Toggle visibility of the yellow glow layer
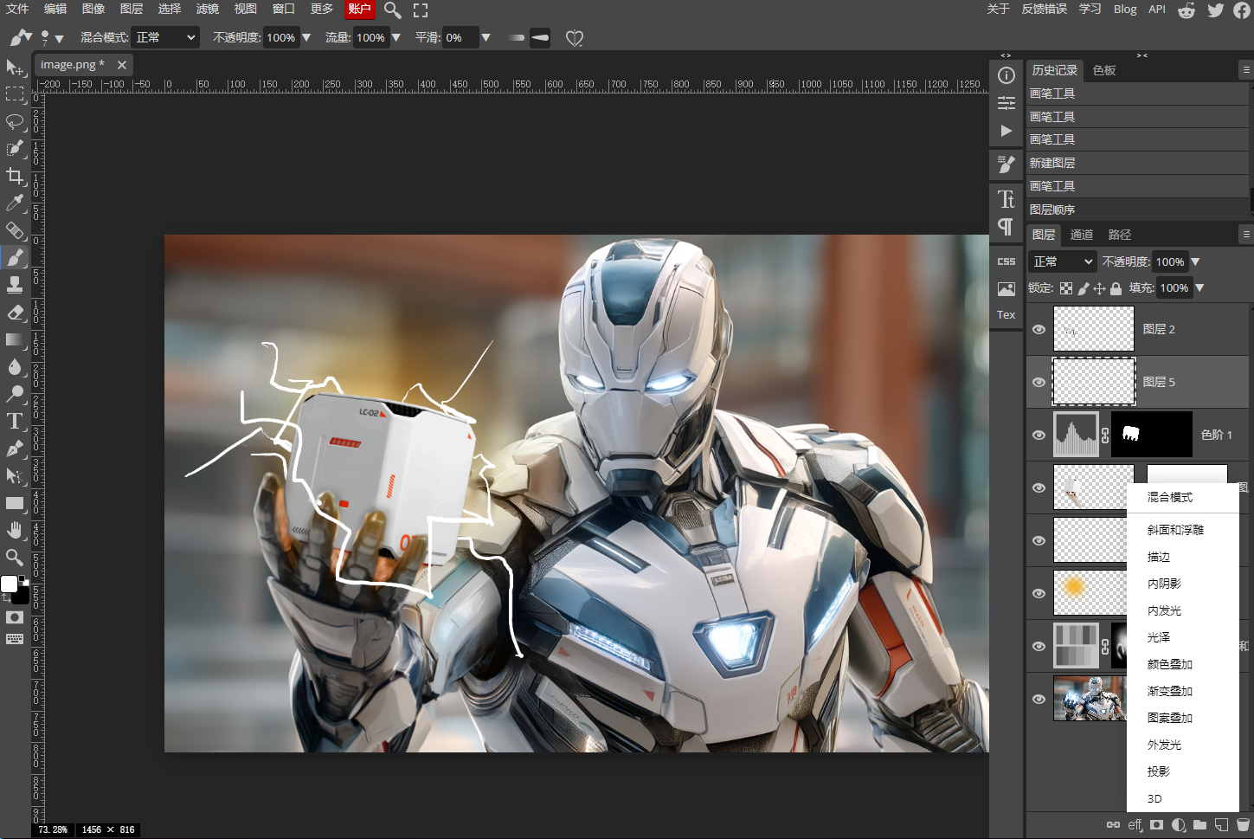Screen dimensions: 1254x839 click(x=1039, y=593)
